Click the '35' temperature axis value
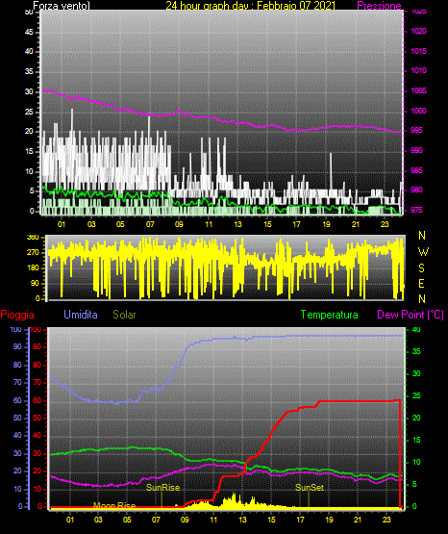 coord(416,351)
